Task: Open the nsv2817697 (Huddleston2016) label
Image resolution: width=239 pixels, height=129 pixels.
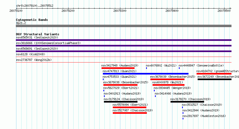Action: pos(204,116)
